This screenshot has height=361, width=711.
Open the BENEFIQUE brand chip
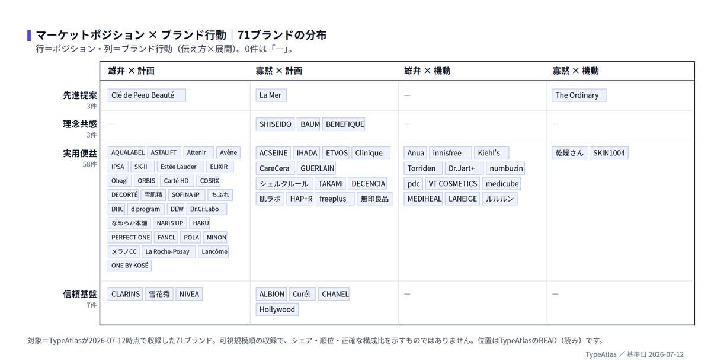tap(344, 124)
